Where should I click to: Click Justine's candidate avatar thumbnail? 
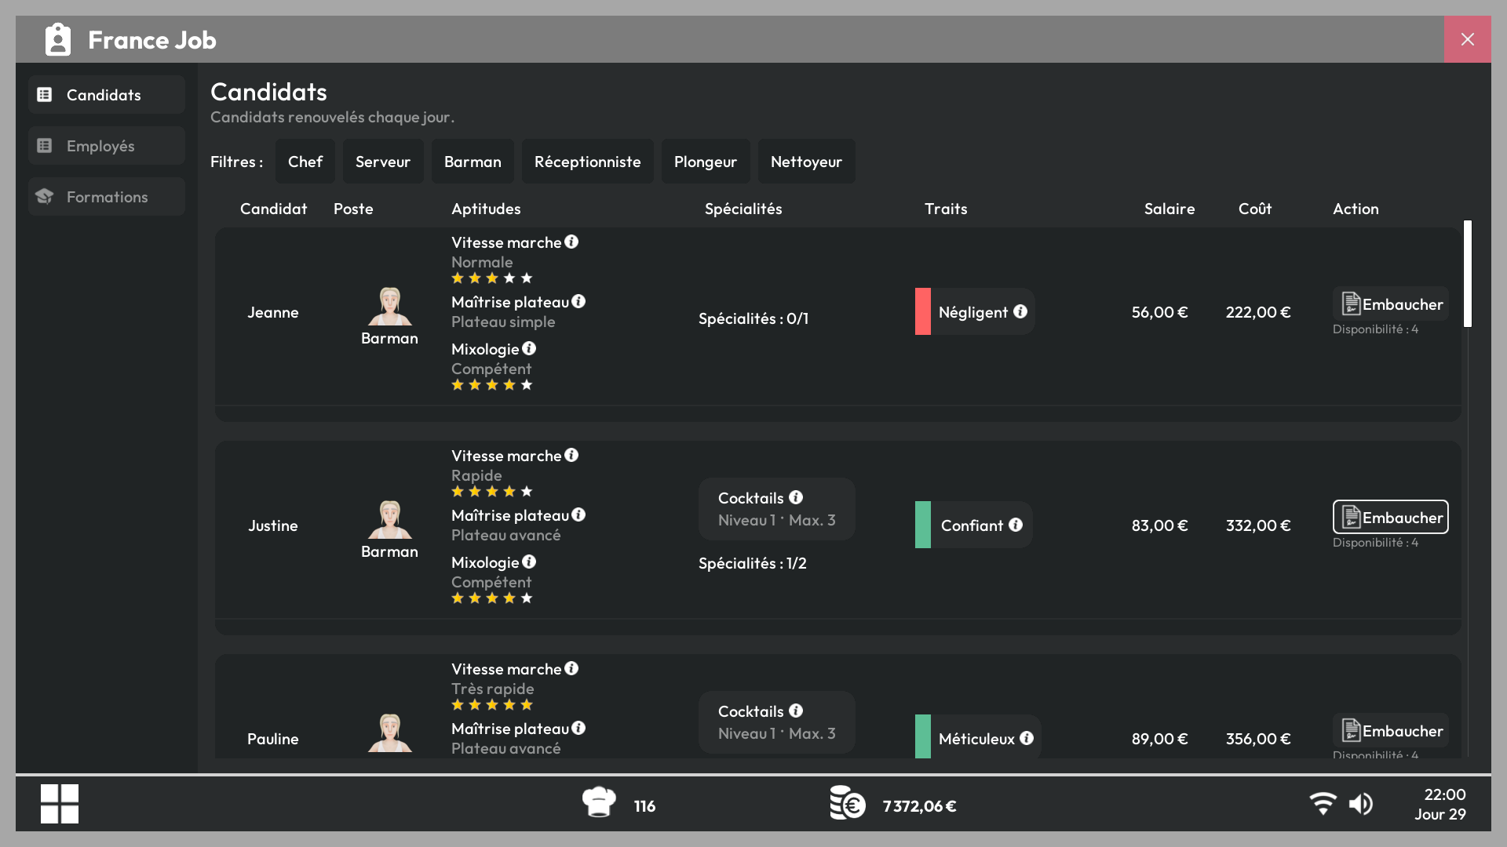390,519
